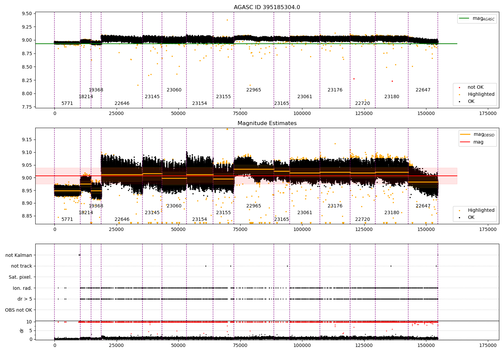Click OBSID label 22965 in the Magnitude Estimates plot
504x353 pixels.
point(254,206)
